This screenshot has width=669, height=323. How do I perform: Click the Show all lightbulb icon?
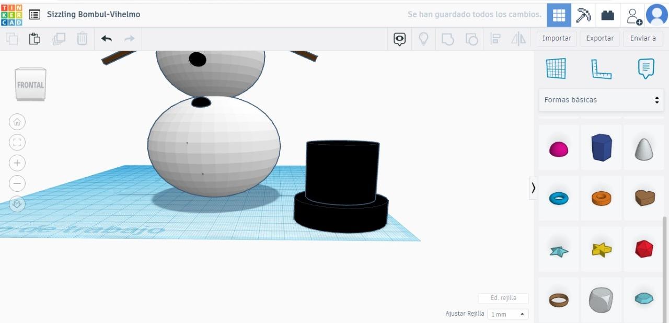click(x=424, y=39)
